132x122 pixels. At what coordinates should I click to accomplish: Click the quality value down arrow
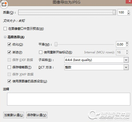click(x=129, y=13)
